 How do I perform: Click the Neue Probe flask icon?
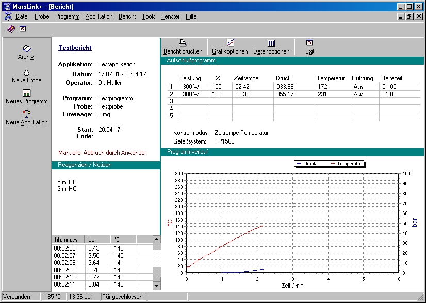click(26, 72)
